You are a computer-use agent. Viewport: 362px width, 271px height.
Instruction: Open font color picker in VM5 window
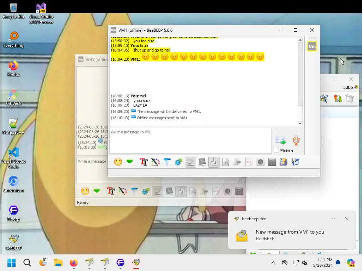point(123,191)
